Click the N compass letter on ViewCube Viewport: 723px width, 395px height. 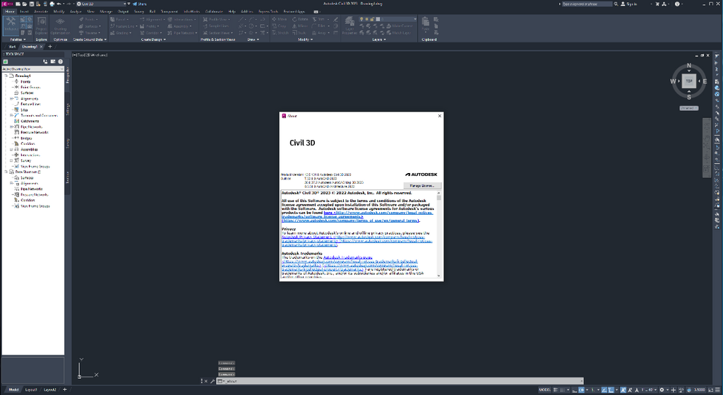(689, 66)
